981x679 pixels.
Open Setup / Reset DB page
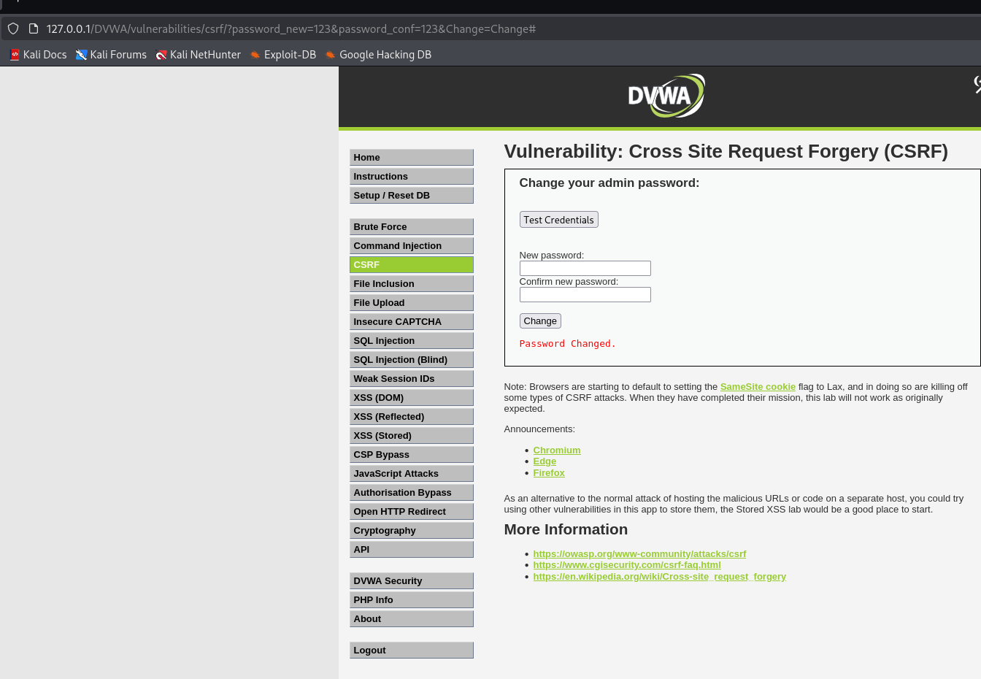[x=412, y=196]
